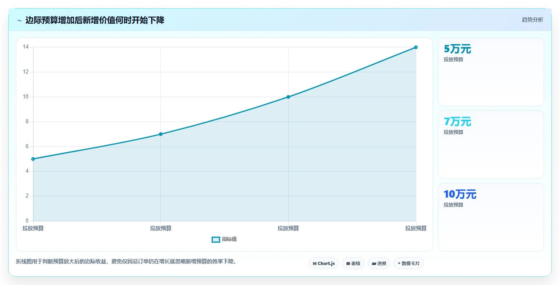This screenshot has height=285, width=560.
Task: Click the chart title 边际预算增加后新增价值何时开始下降
Action: tap(95, 20)
